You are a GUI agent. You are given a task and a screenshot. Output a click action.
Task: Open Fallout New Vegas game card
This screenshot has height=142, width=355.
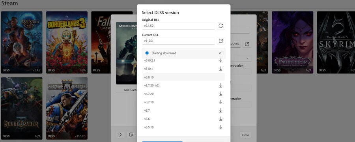(101, 42)
